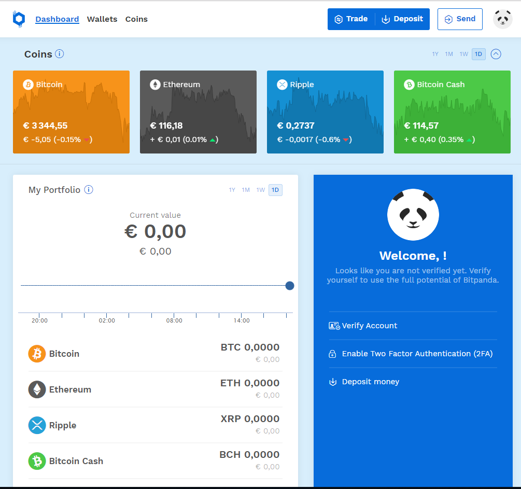Image resolution: width=521 pixels, height=489 pixels.
Task: Click the Send button
Action: click(460, 19)
